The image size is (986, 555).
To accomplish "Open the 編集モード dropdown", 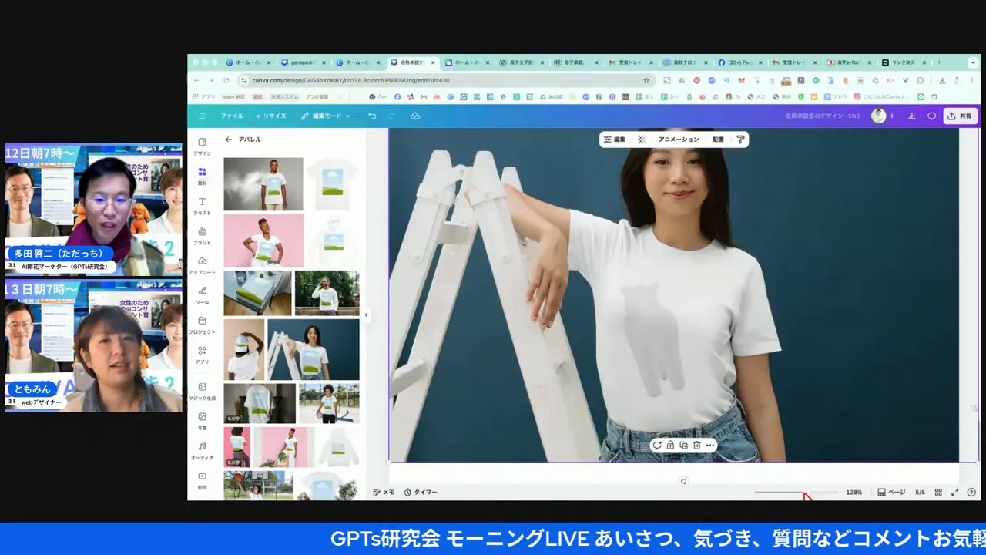I will (x=327, y=116).
